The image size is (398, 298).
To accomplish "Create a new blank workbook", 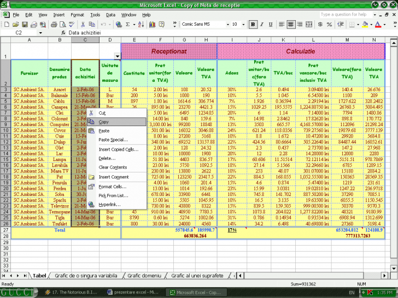I will (7, 25).
